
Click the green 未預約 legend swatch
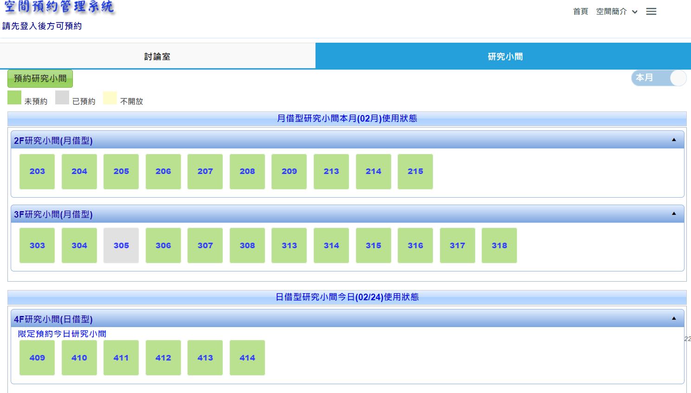coord(14,98)
